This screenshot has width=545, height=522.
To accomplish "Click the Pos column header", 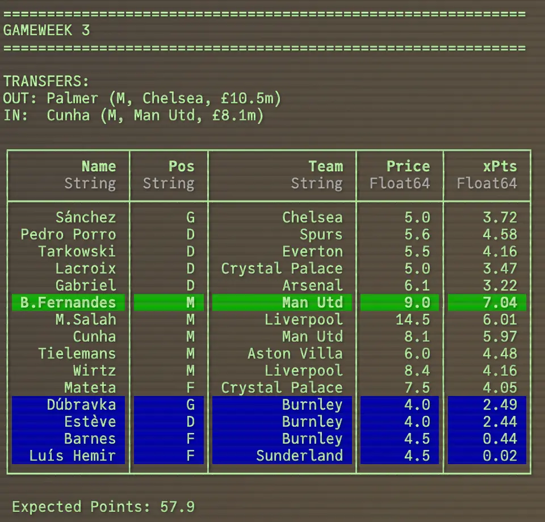I will point(182,166).
